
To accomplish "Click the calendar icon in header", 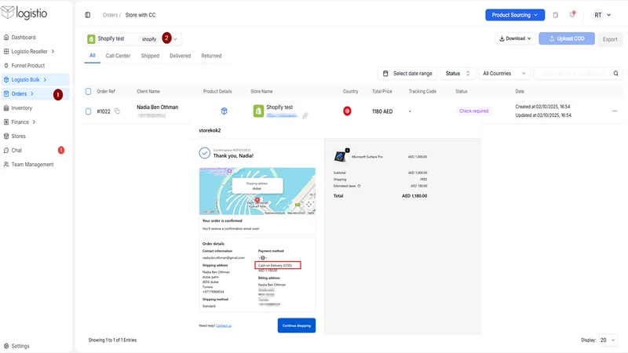I will pos(556,15).
